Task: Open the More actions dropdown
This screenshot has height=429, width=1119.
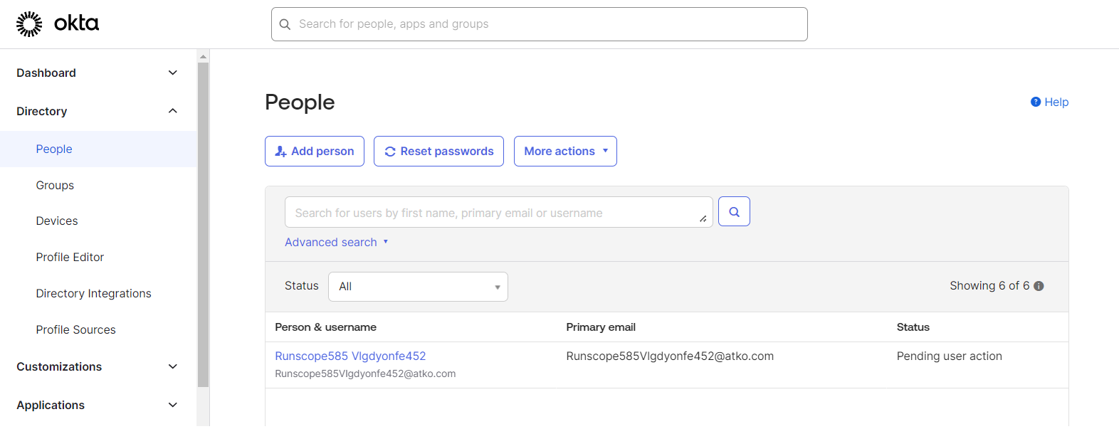Action: click(565, 152)
